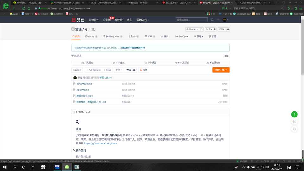Image resolution: width=304 pixels, height=171 pixels.
Task: View the 3 次提交 commits count
Action: [87, 63]
